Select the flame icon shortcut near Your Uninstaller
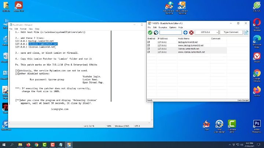Image resolution: width=264 pixels, height=148 pixels. coord(206,125)
